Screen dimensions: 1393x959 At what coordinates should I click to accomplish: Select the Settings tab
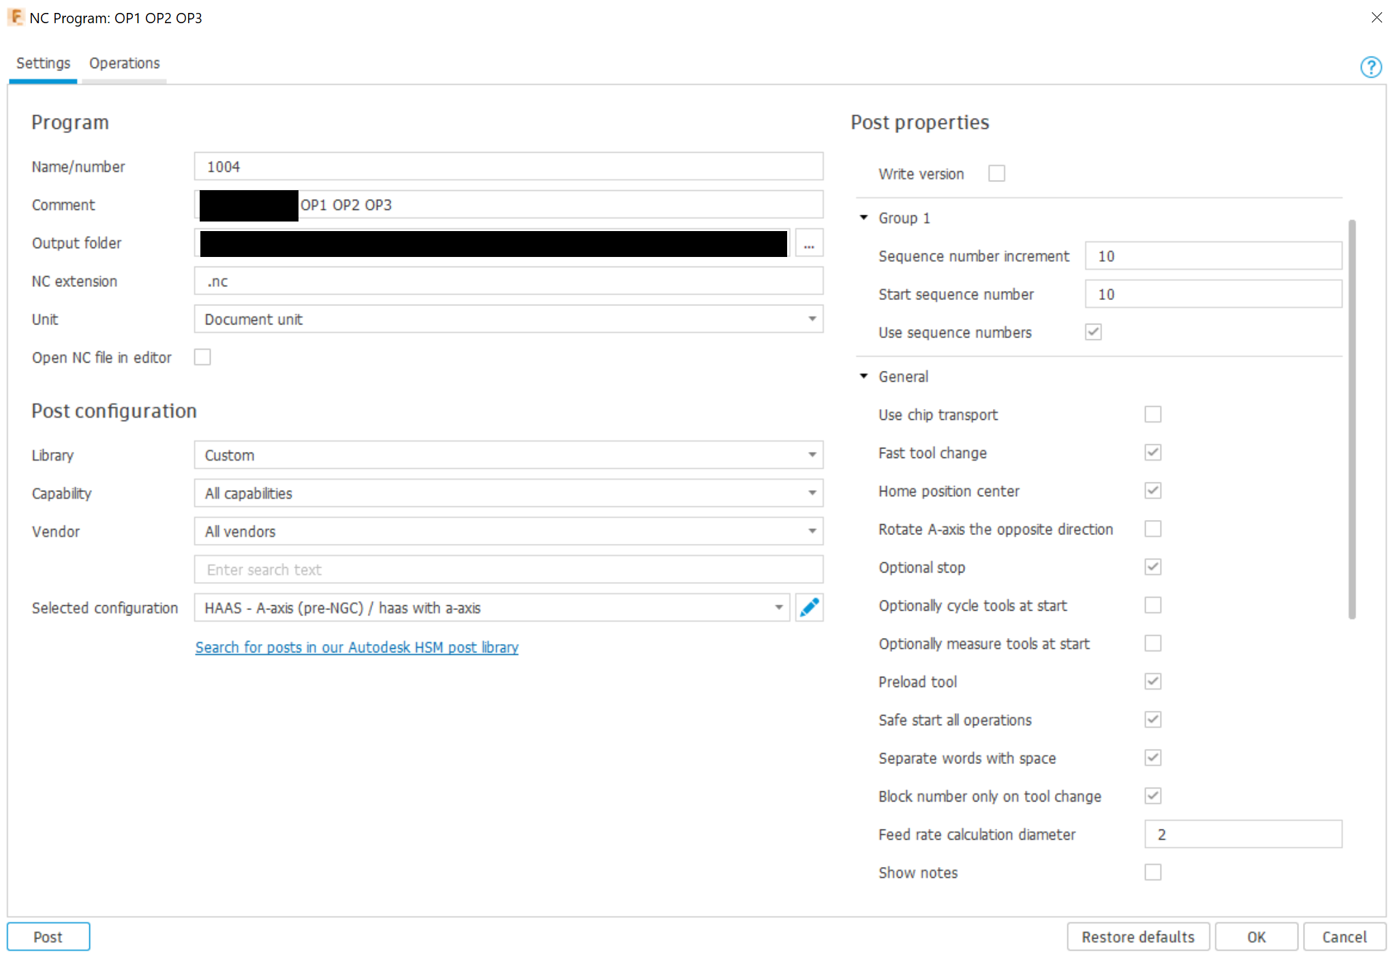pos(42,63)
